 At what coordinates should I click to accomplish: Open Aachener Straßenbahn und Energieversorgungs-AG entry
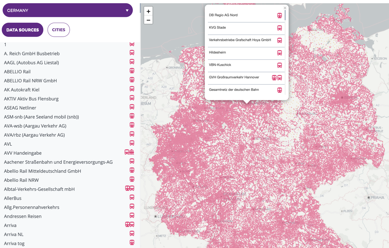point(58,162)
